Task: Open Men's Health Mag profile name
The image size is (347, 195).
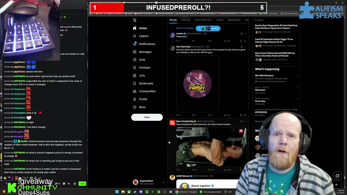Action: pos(185,121)
